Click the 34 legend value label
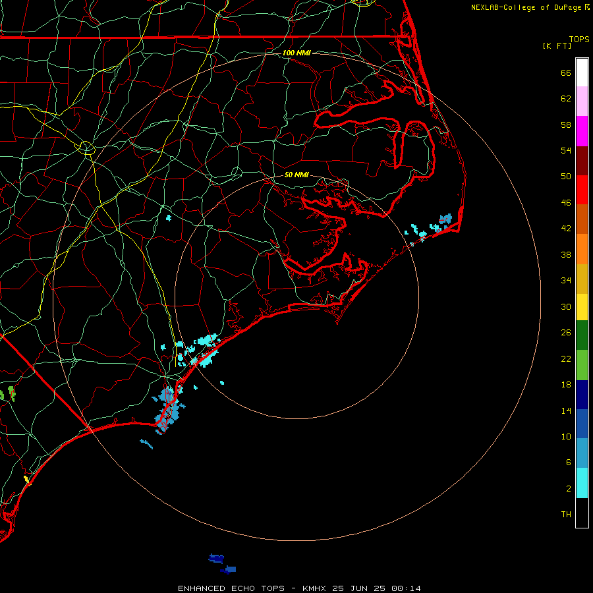 pyautogui.click(x=566, y=280)
